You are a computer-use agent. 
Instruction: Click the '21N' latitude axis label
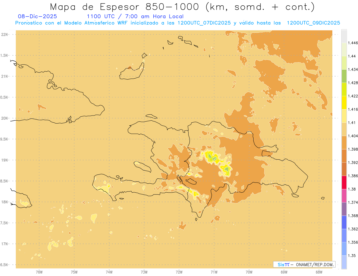(x=5, y=77)
